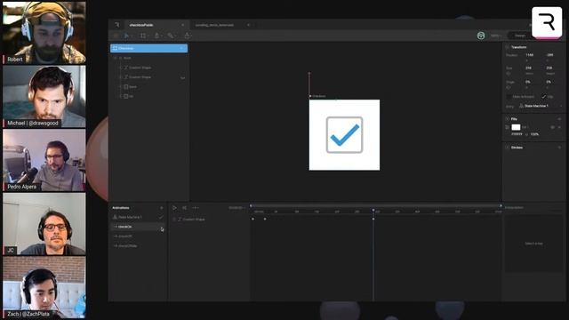Choose the Artboard/frame tool in toolbar
Image resolution: width=569 pixels, height=320 pixels.
143,36
